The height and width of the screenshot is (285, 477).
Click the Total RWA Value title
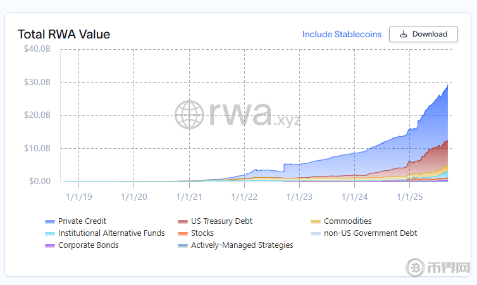coord(64,34)
